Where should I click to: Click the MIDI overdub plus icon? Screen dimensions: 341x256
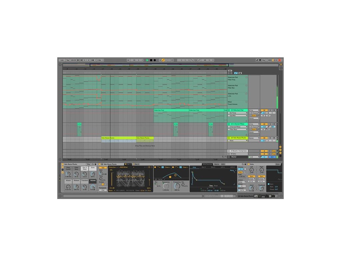click(160, 60)
